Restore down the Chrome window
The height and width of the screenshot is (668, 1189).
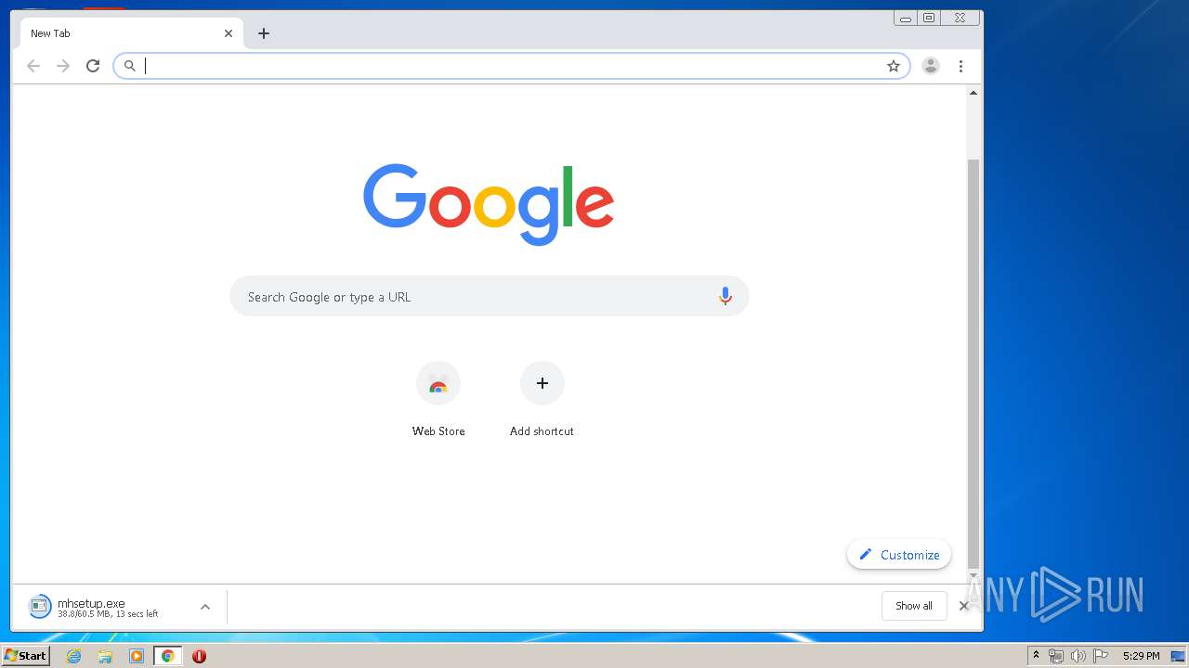pos(929,18)
